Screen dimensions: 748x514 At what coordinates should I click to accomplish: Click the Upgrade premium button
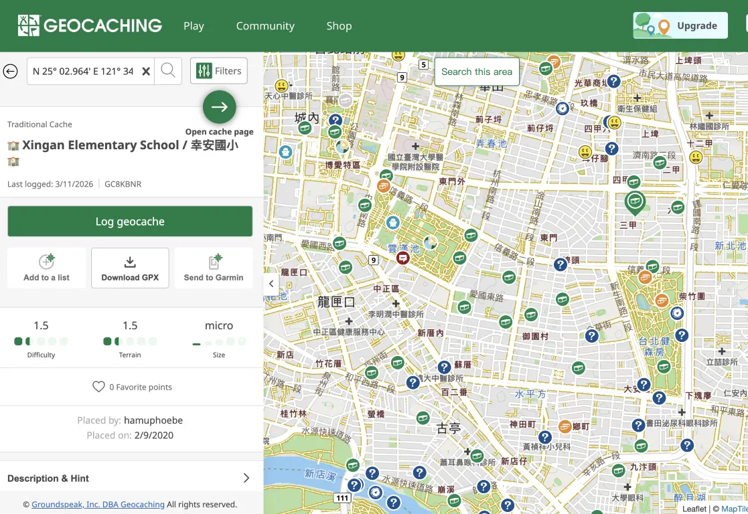point(680,26)
